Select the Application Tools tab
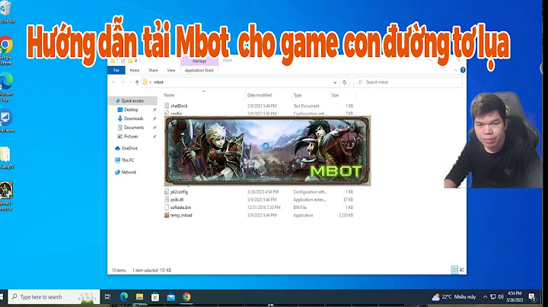The width and height of the screenshot is (548, 307). click(x=199, y=70)
